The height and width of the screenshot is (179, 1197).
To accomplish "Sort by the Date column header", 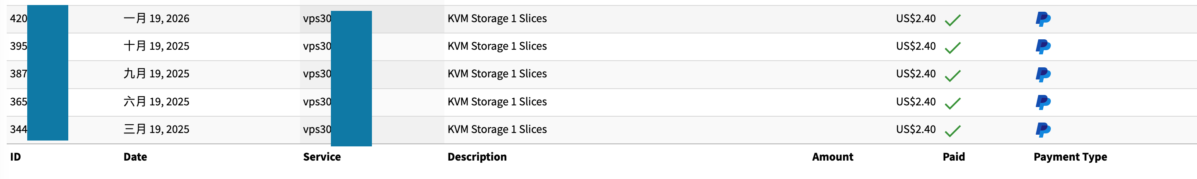I will (135, 157).
